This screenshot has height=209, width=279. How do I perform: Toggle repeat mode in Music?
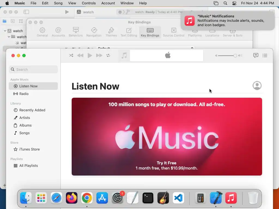(x=108, y=56)
